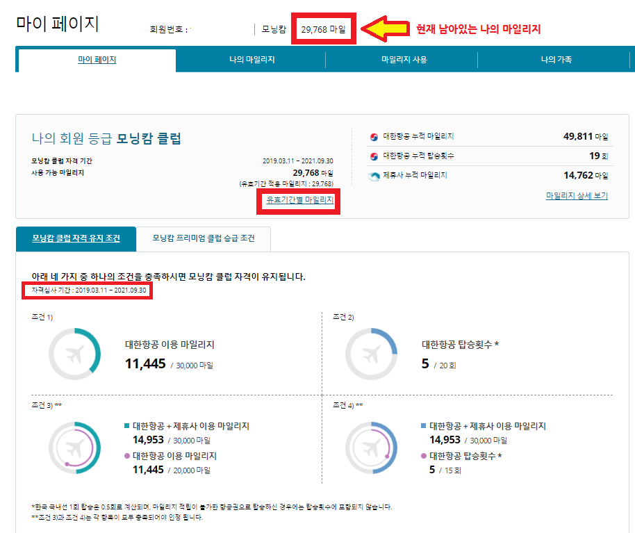The image size is (635, 533).
Task: Click the 조건 1) heading
Action: (x=42, y=317)
